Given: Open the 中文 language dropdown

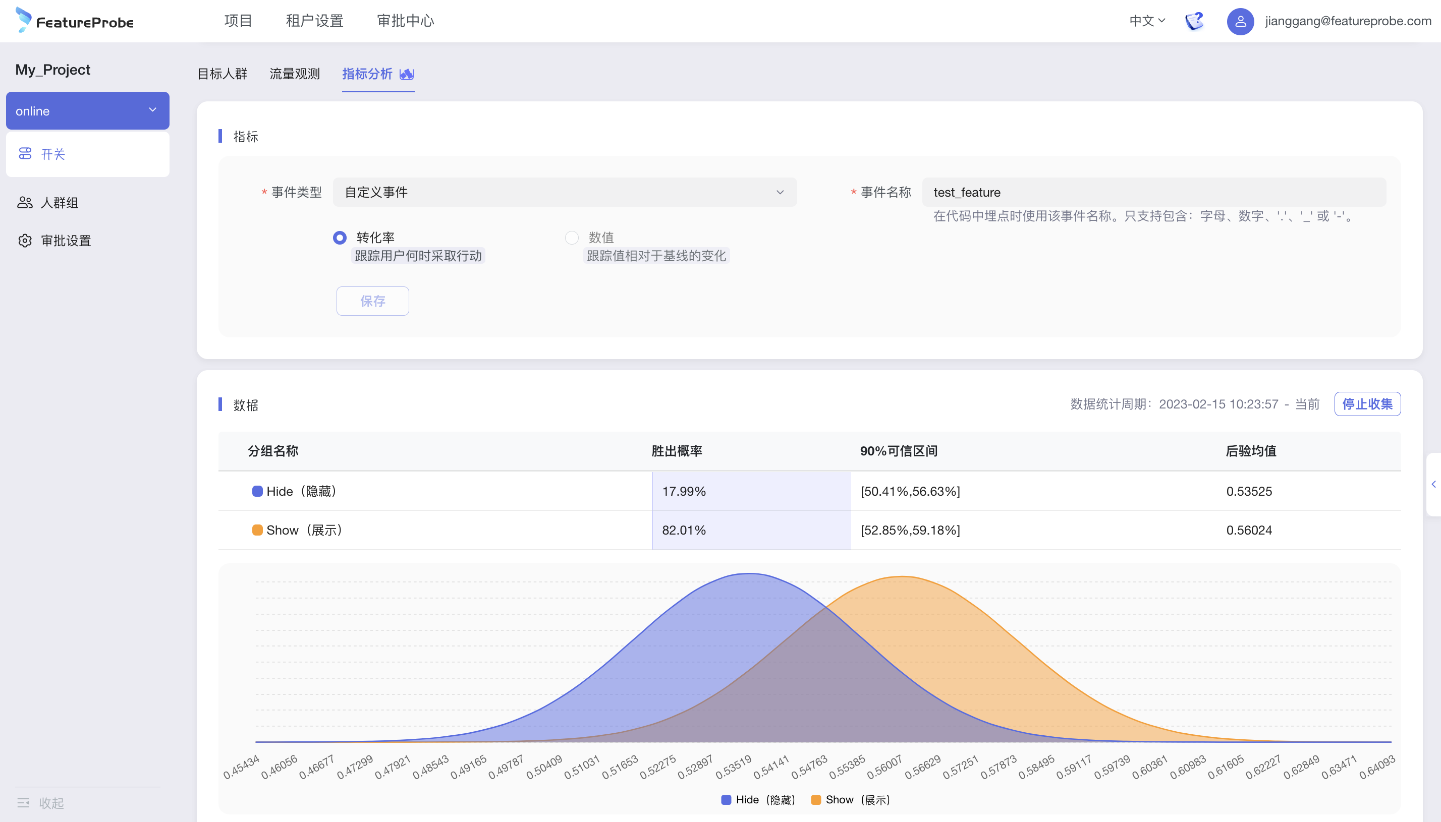Looking at the screenshot, I should [x=1147, y=21].
